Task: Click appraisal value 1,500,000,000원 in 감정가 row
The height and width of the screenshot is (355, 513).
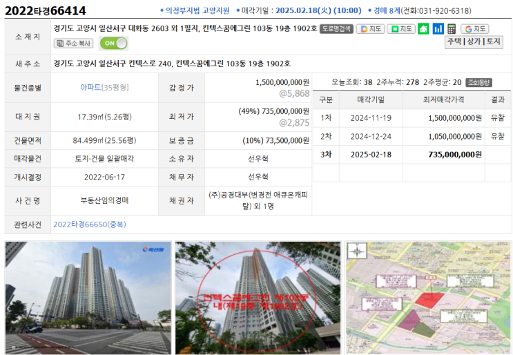Action: [282, 81]
